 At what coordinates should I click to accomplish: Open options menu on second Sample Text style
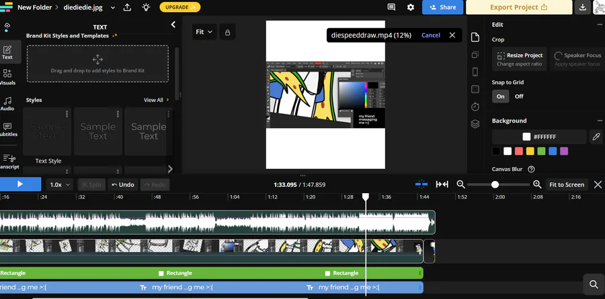(118, 114)
